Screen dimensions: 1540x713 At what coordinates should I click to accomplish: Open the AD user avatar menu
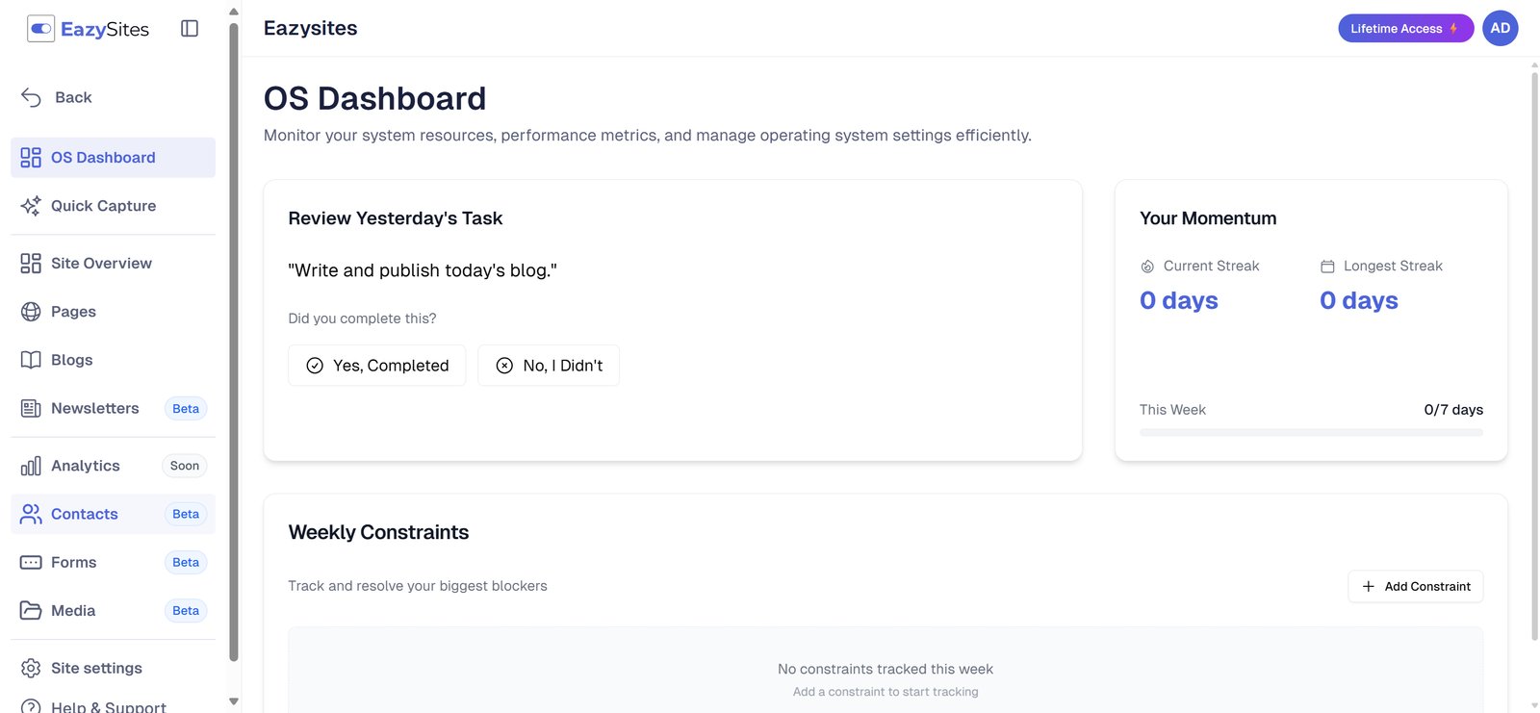1500,28
